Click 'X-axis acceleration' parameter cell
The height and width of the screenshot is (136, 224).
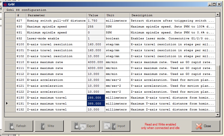tap(56, 80)
